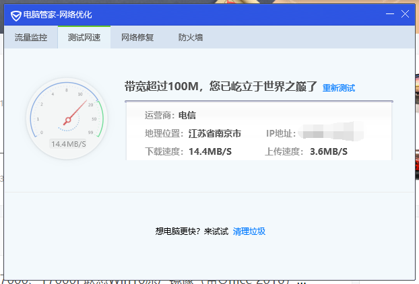Select the 运营商 电信 value text
Image resolution: width=419 pixels, height=284 pixels.
[x=187, y=115]
